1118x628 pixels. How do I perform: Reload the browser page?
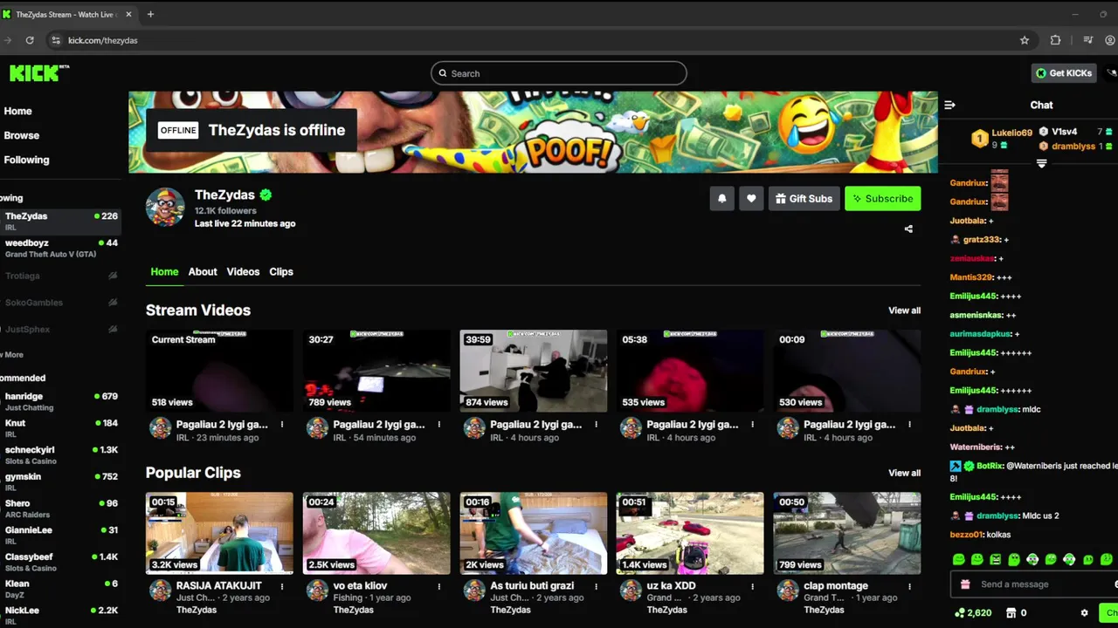pos(30,40)
